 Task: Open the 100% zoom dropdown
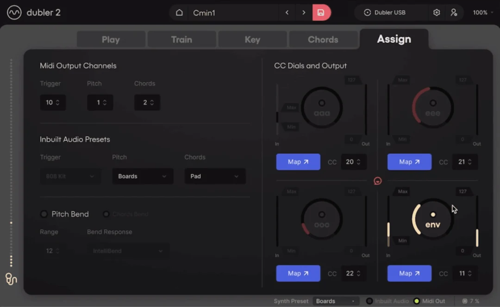point(483,12)
